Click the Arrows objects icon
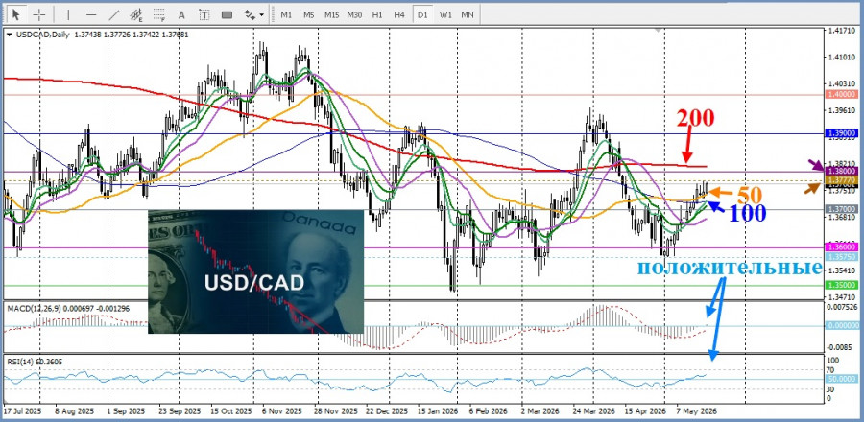 tap(250, 14)
